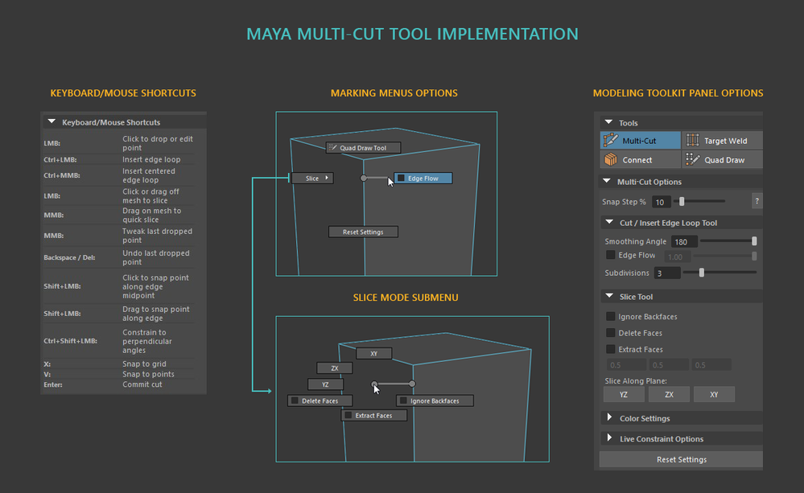Toggle Delete Faces checkbox in Slice Tool
This screenshot has height=493, width=804.
[x=610, y=333]
